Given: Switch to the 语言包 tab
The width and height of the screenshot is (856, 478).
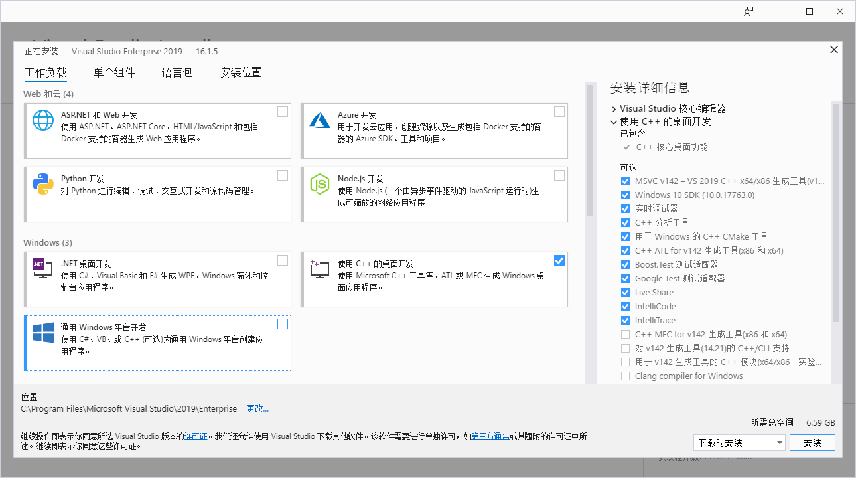Looking at the screenshot, I should pyautogui.click(x=177, y=73).
